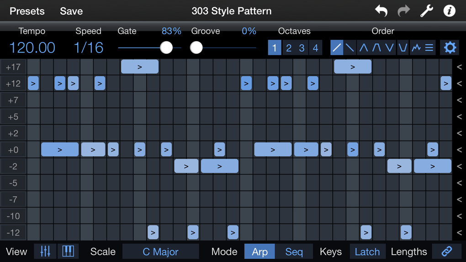Click the Gate slider handle
This screenshot has width=466, height=262.
(x=166, y=47)
